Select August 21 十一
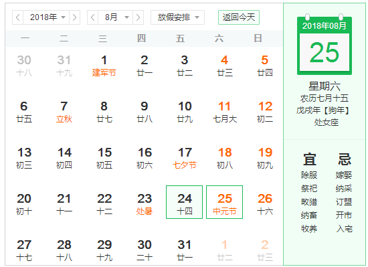This screenshot has width=368, height=267. [64, 204]
